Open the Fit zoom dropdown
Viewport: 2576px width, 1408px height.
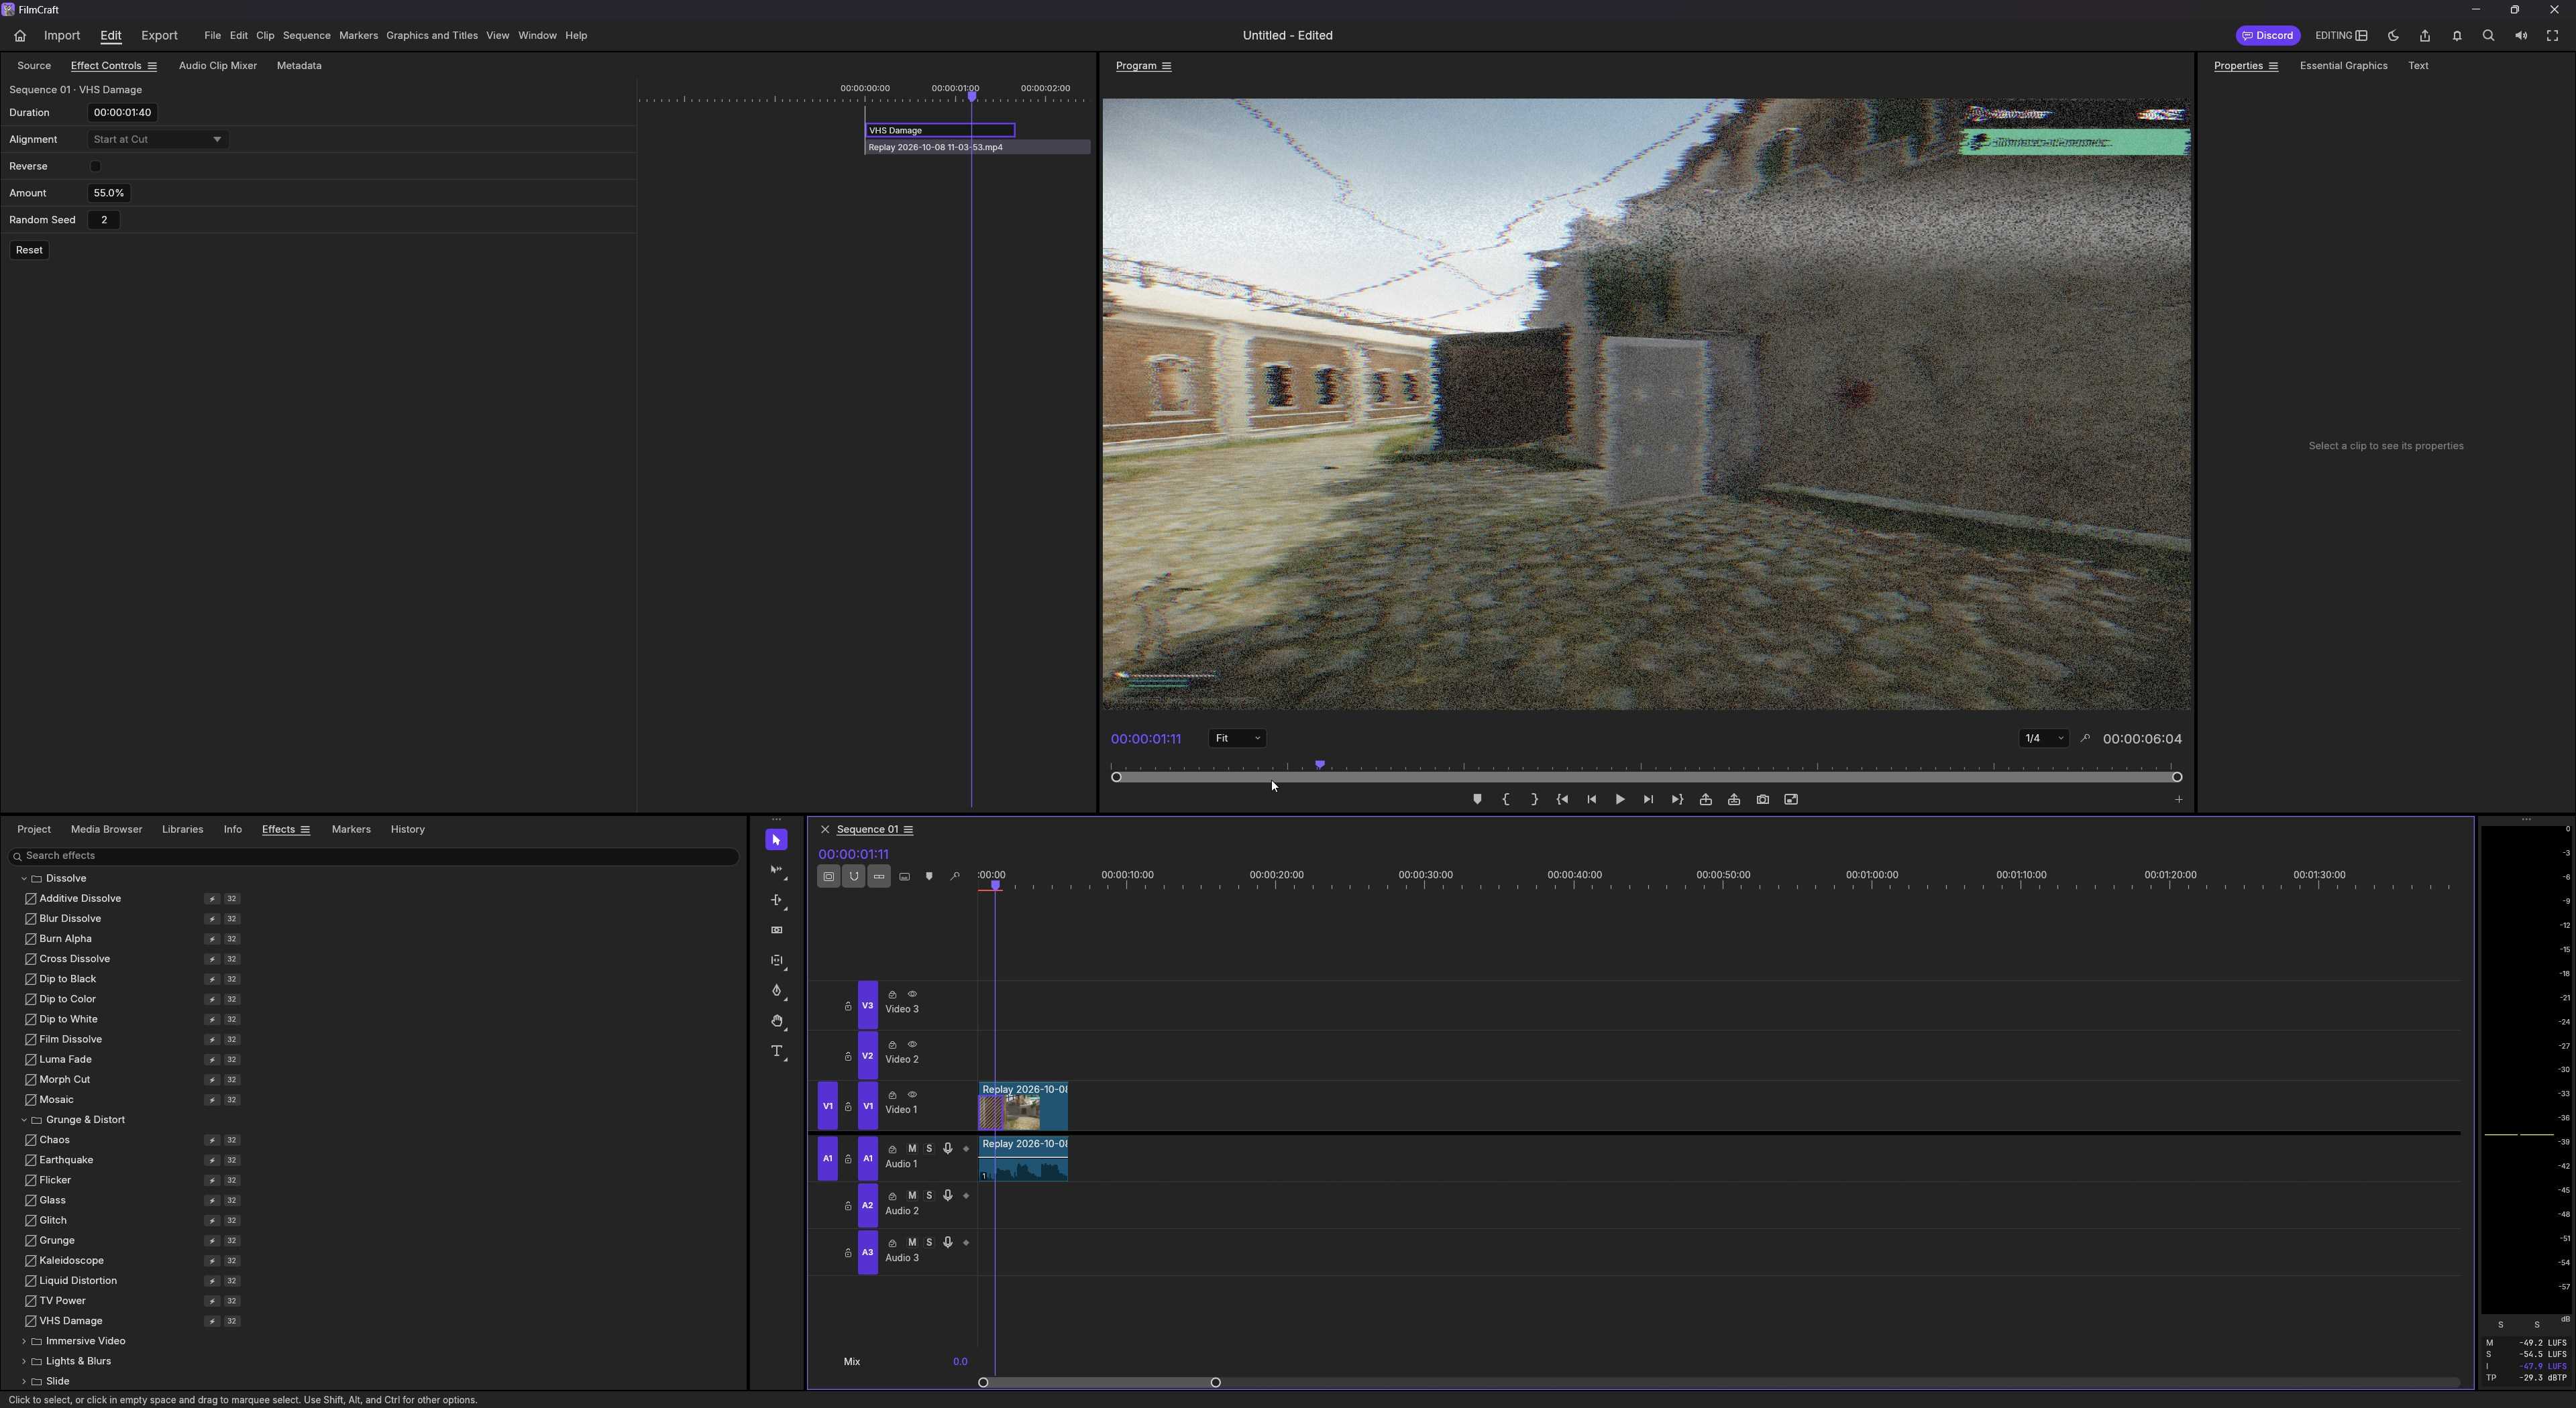pos(1237,738)
